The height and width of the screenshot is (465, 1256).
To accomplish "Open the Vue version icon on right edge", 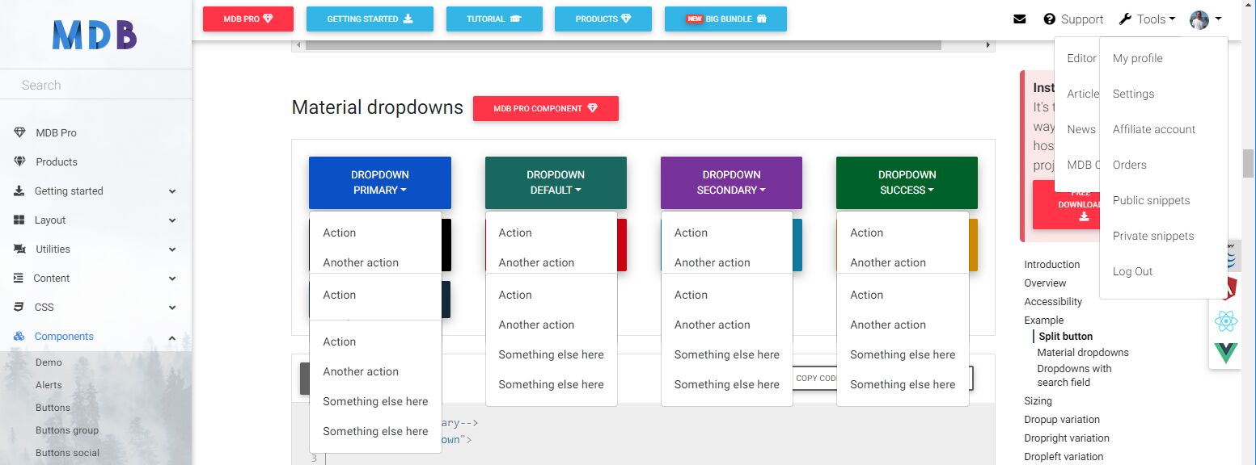I will (1226, 353).
